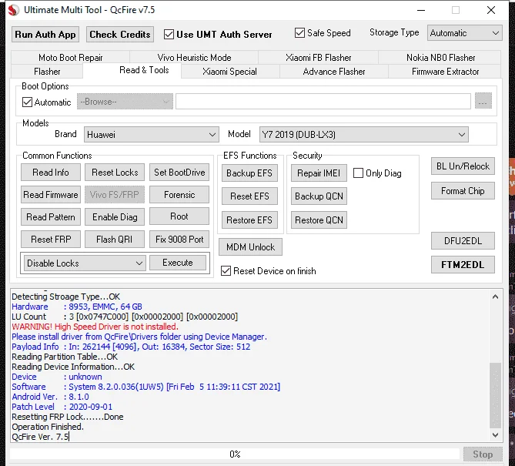Click Check Credits button
This screenshot has height=466, width=515.
(120, 35)
